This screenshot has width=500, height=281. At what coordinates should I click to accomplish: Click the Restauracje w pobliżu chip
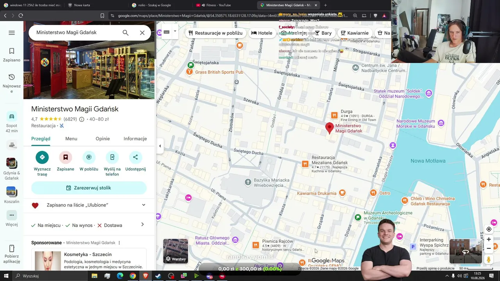pos(215,33)
